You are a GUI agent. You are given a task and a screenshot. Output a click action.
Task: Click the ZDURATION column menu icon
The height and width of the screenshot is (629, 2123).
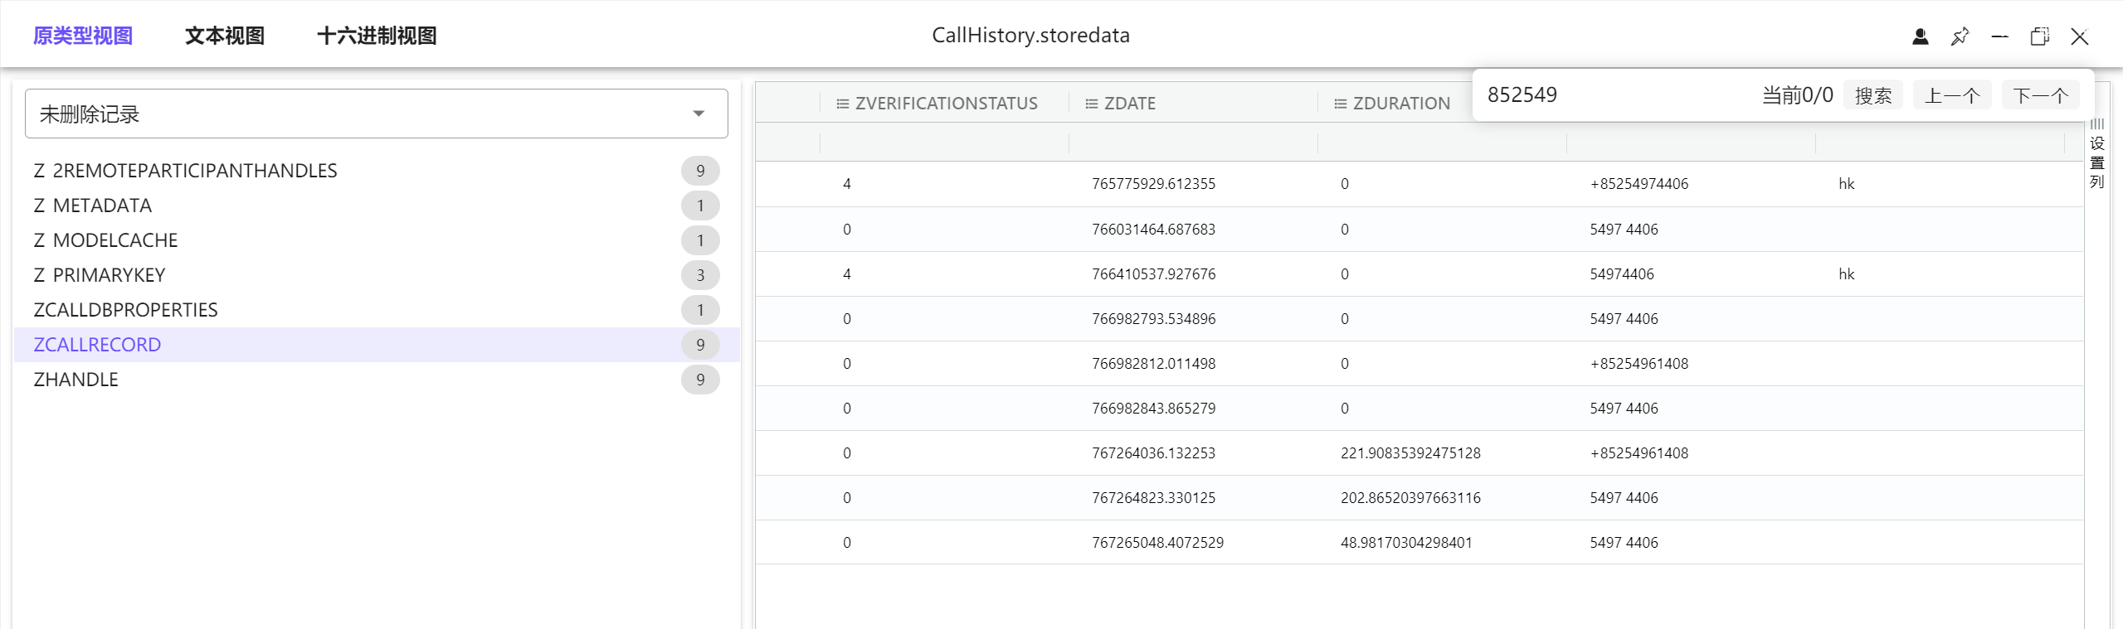(1340, 104)
